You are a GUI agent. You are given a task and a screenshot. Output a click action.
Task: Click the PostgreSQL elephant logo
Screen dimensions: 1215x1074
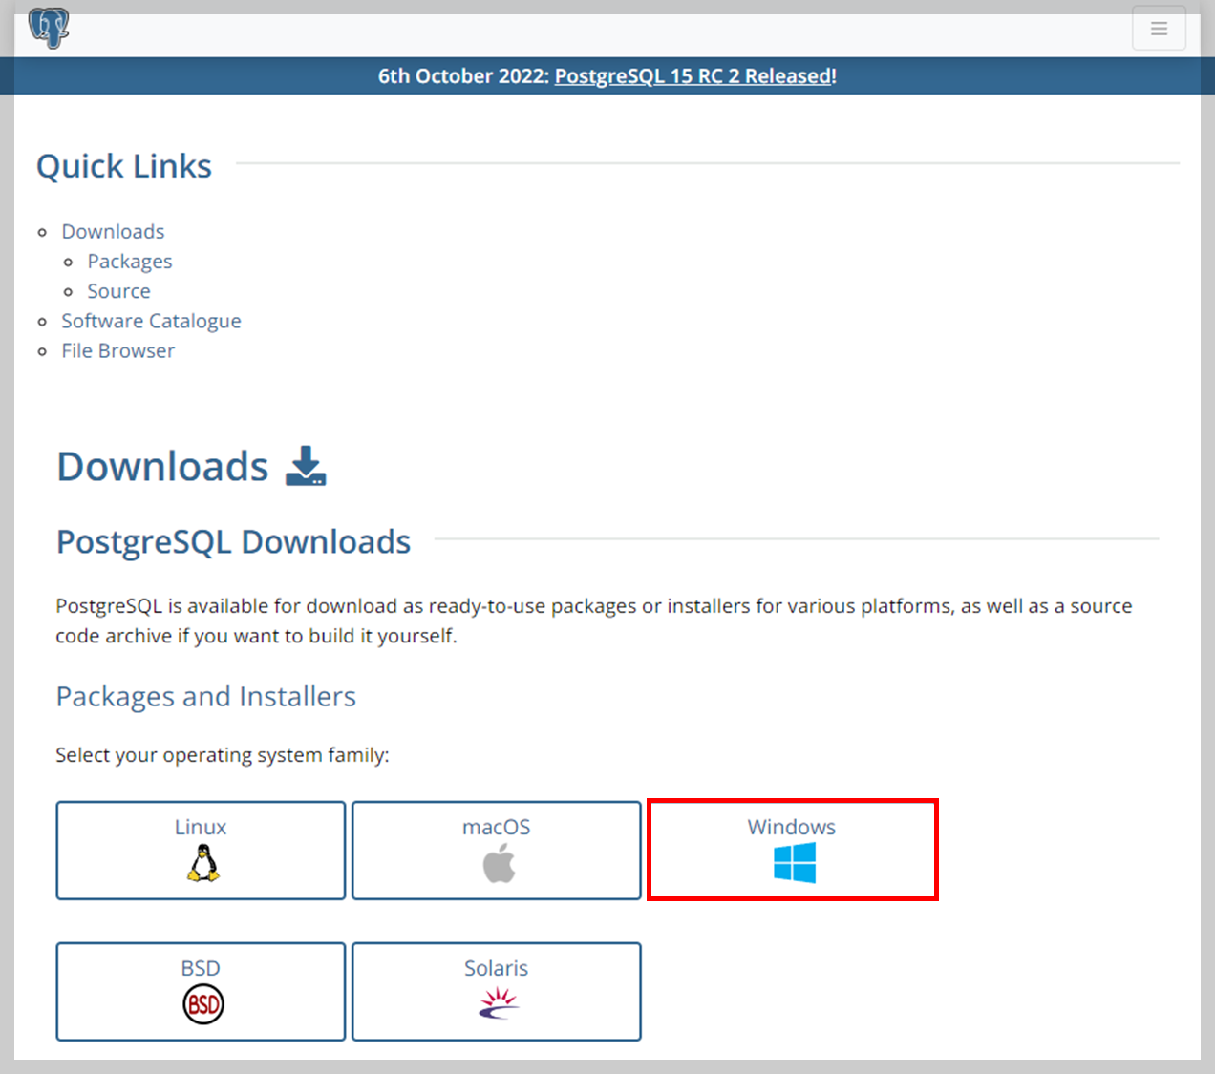[49, 28]
